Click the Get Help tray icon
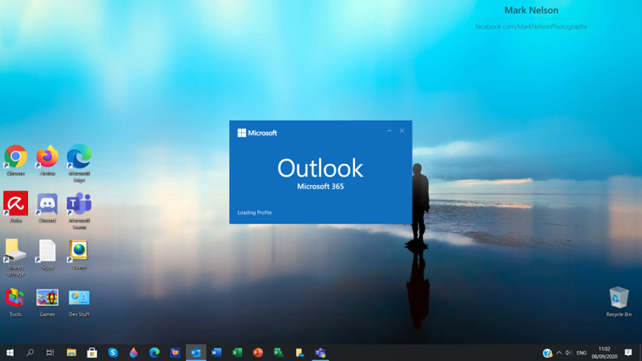 point(548,353)
